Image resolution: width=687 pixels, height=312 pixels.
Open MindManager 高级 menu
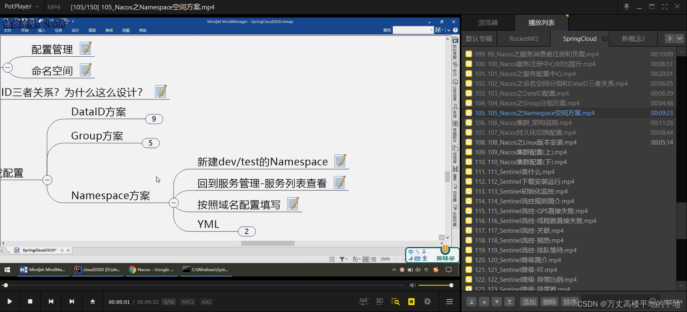pyautogui.click(x=92, y=30)
